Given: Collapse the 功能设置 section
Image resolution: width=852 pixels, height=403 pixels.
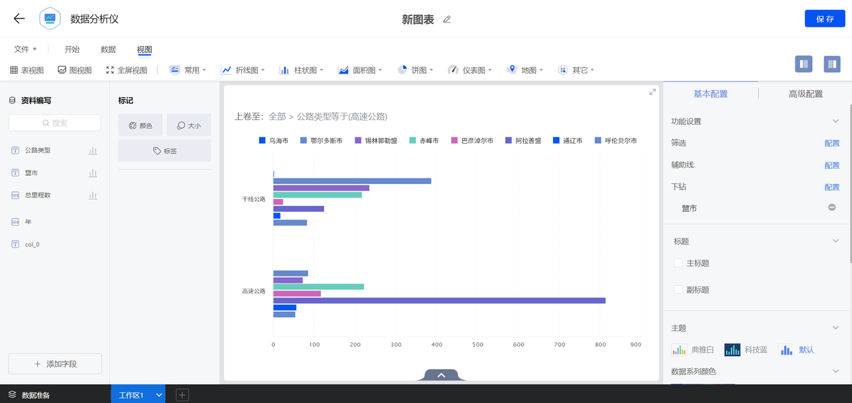Looking at the screenshot, I should pos(835,121).
